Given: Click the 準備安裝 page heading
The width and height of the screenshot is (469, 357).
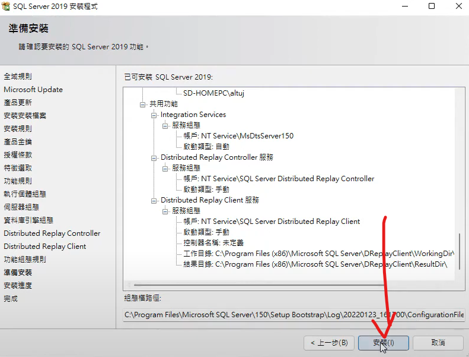Looking at the screenshot, I should pyautogui.click(x=28, y=29).
